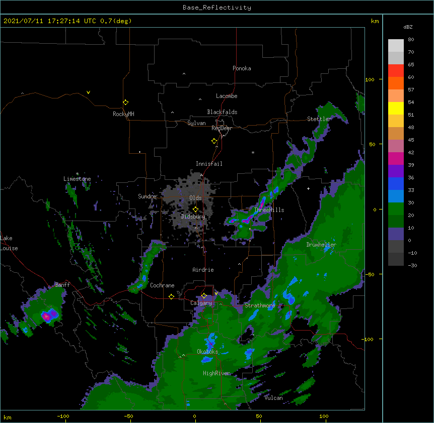Click the RockyMH label

(x=123, y=114)
